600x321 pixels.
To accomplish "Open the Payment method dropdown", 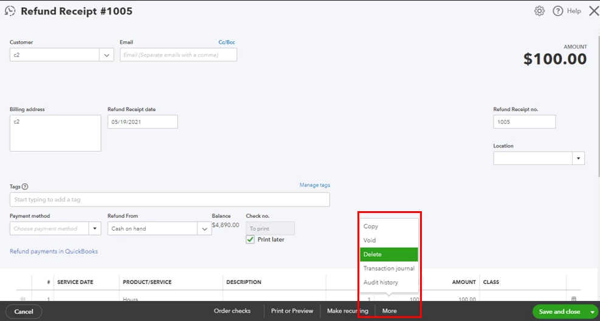I will pos(94,229).
